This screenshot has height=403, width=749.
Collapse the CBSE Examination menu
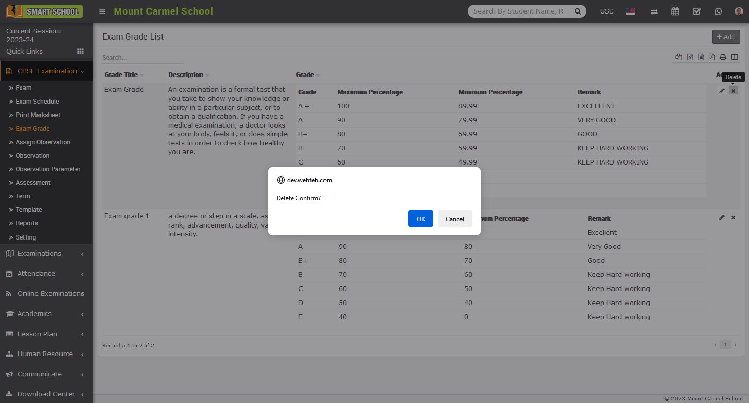47,71
